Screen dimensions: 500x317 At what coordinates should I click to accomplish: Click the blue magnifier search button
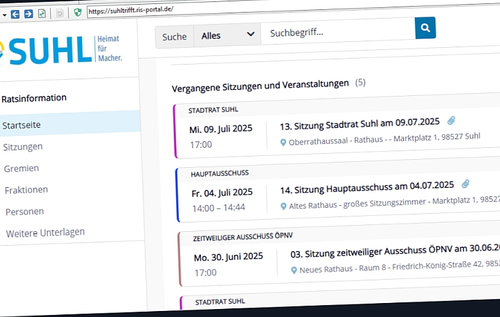pyautogui.click(x=425, y=28)
